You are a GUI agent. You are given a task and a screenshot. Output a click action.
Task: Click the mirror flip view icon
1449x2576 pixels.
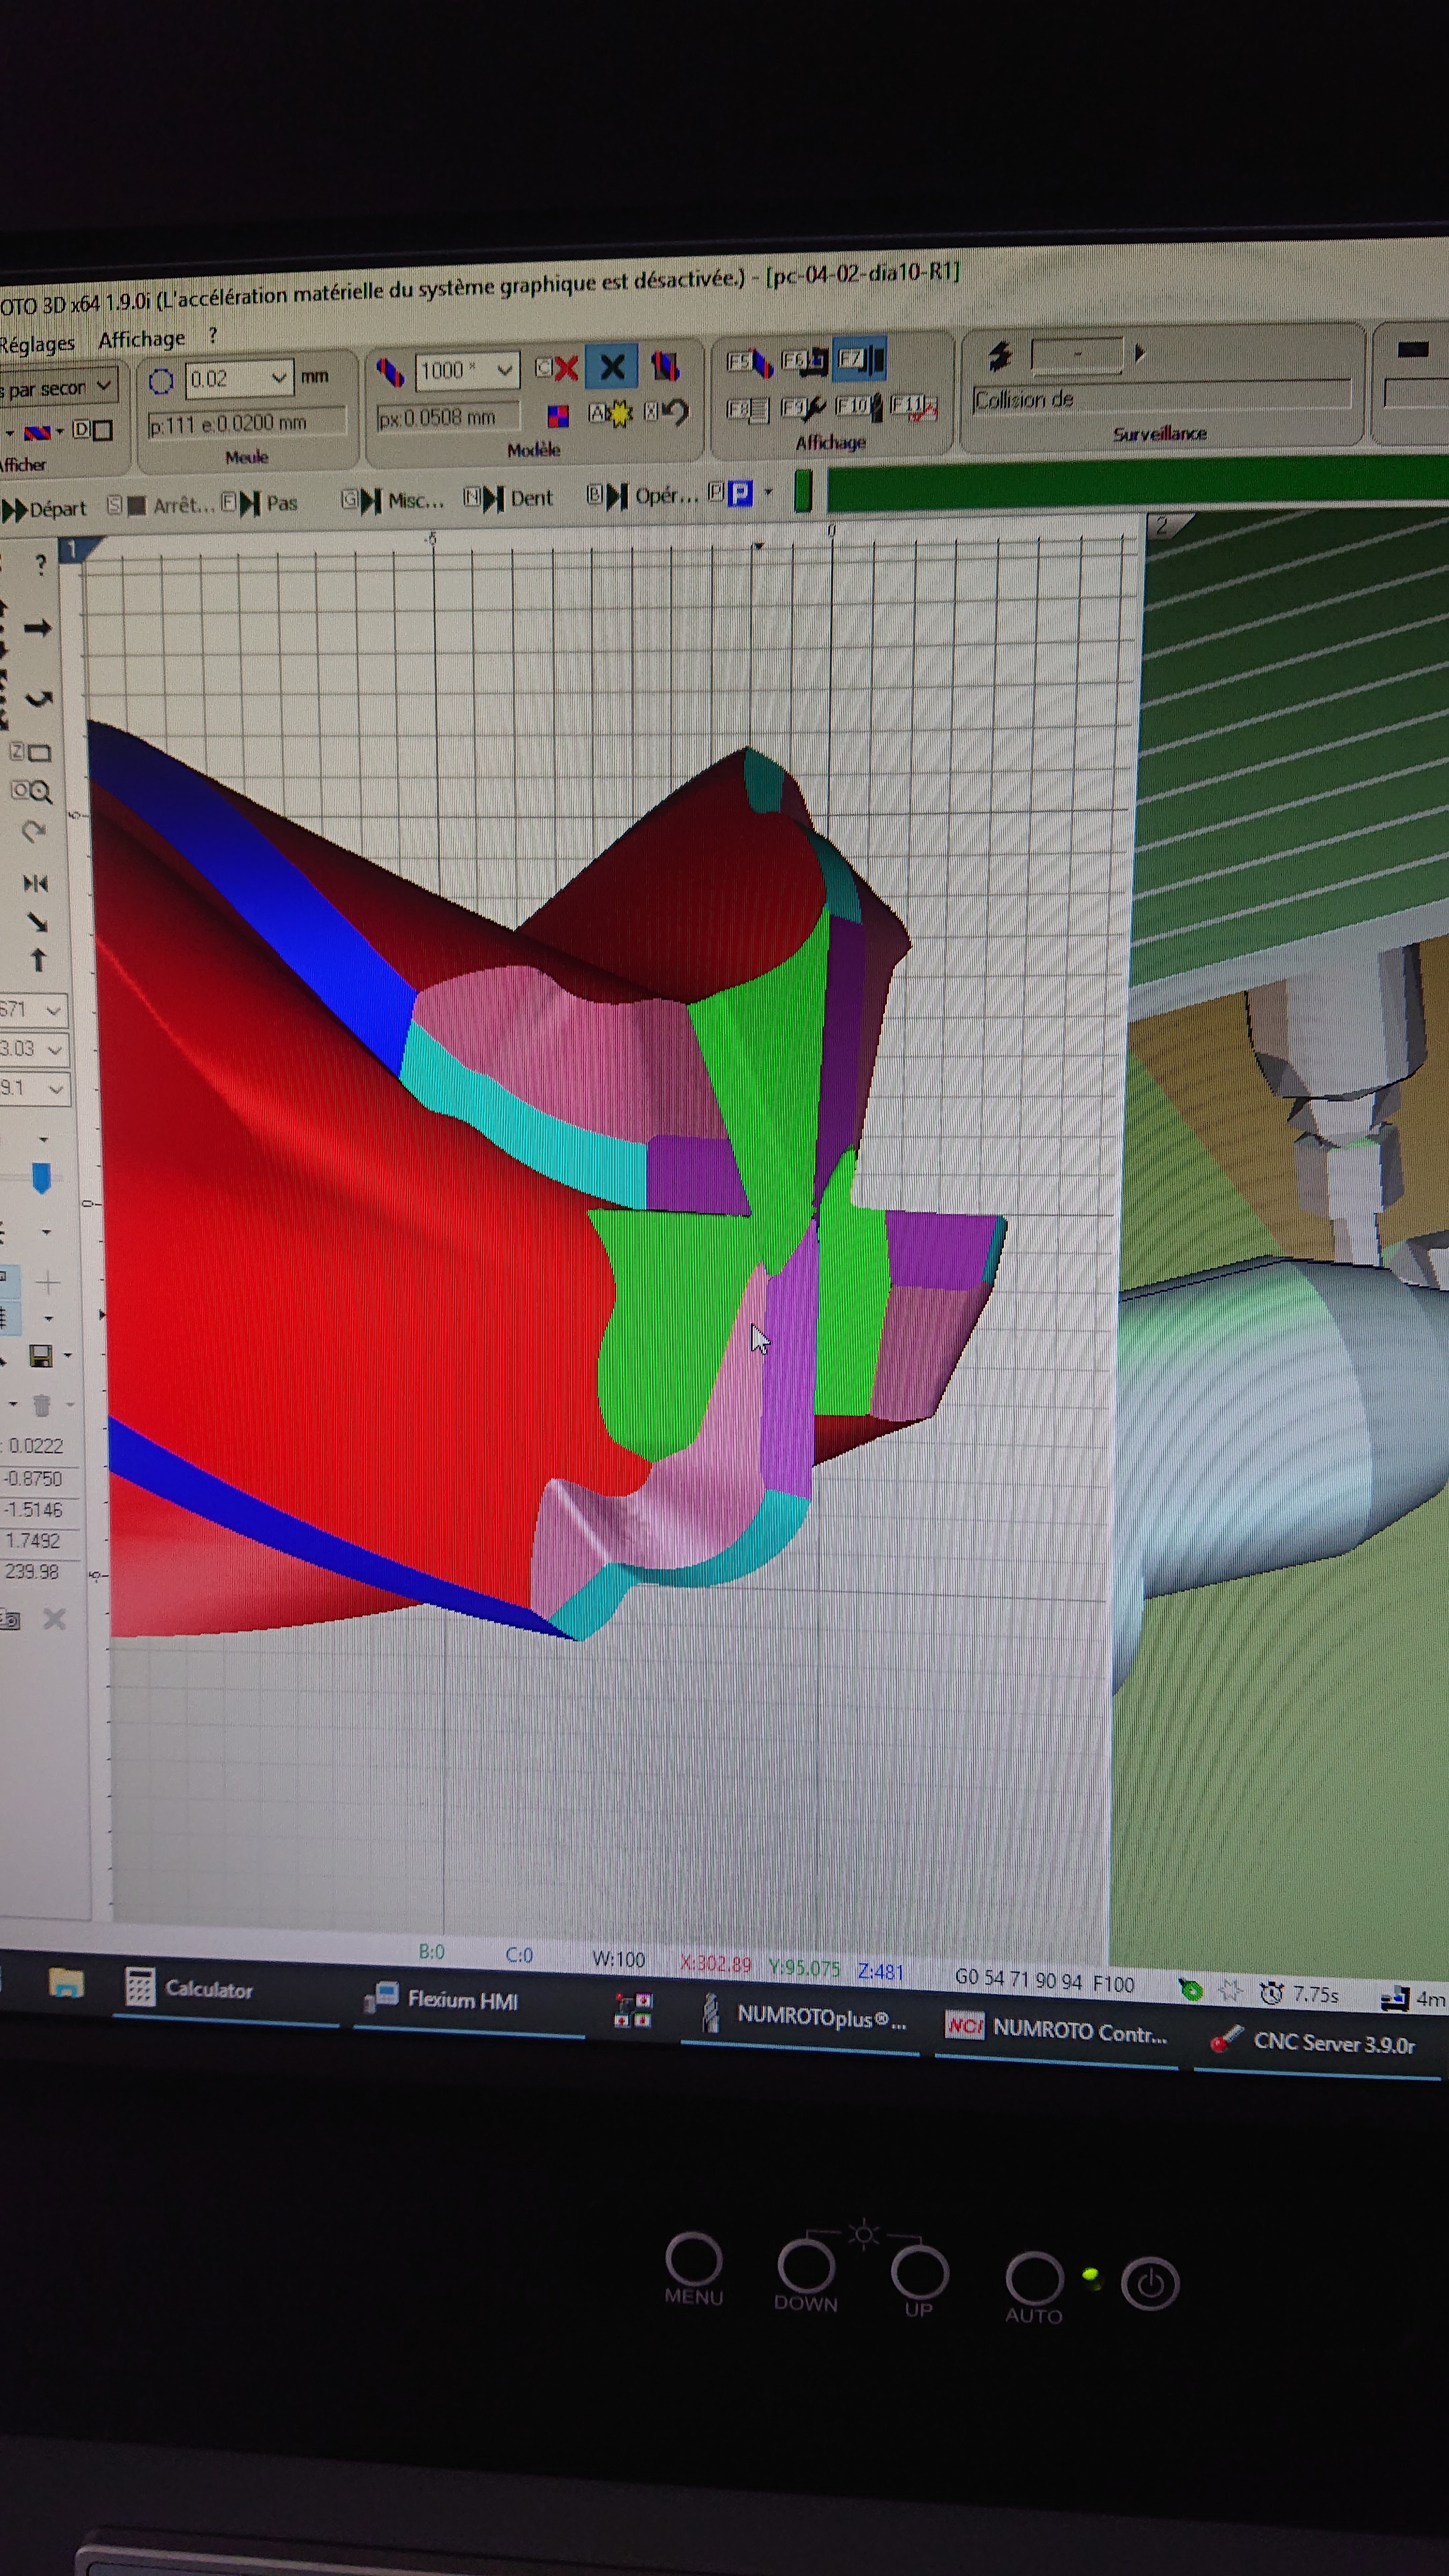[35, 883]
